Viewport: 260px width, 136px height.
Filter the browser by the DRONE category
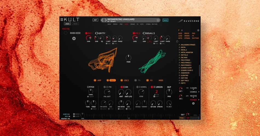(x=187, y=36)
